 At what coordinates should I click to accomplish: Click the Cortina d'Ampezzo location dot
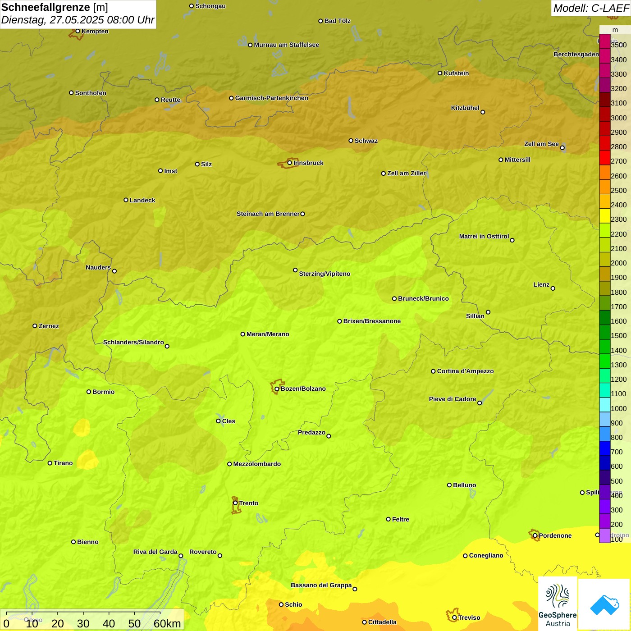(433, 371)
